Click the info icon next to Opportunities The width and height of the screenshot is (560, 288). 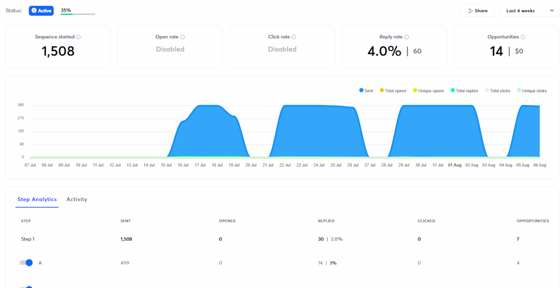point(523,37)
